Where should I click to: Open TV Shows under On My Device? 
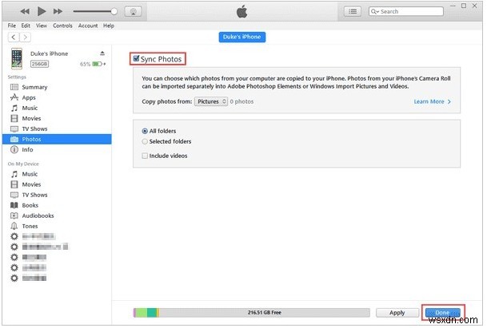click(x=57, y=195)
